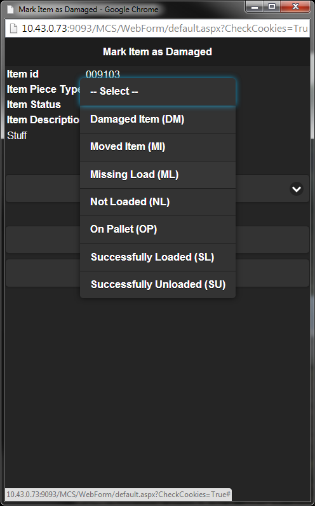Select the Not Loaded (NL) option
The image size is (315, 506).
coord(157,202)
